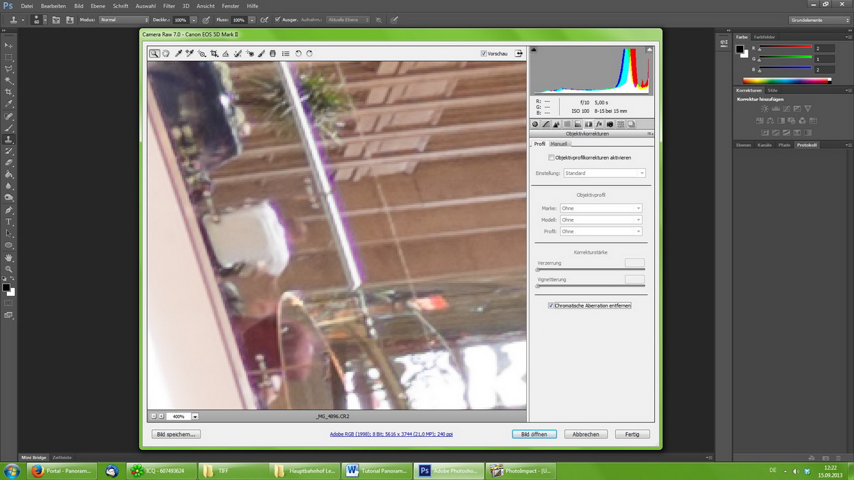
Task: Toggle the Vorschau preview checkbox
Action: coord(484,53)
